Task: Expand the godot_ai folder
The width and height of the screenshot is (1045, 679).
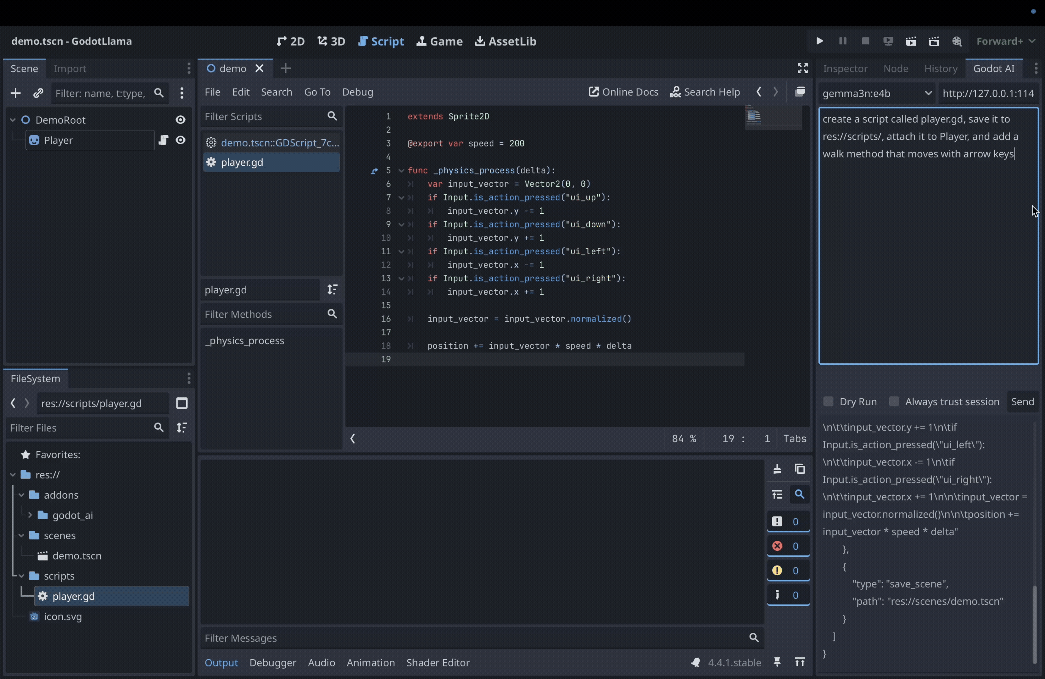Action: 30,516
